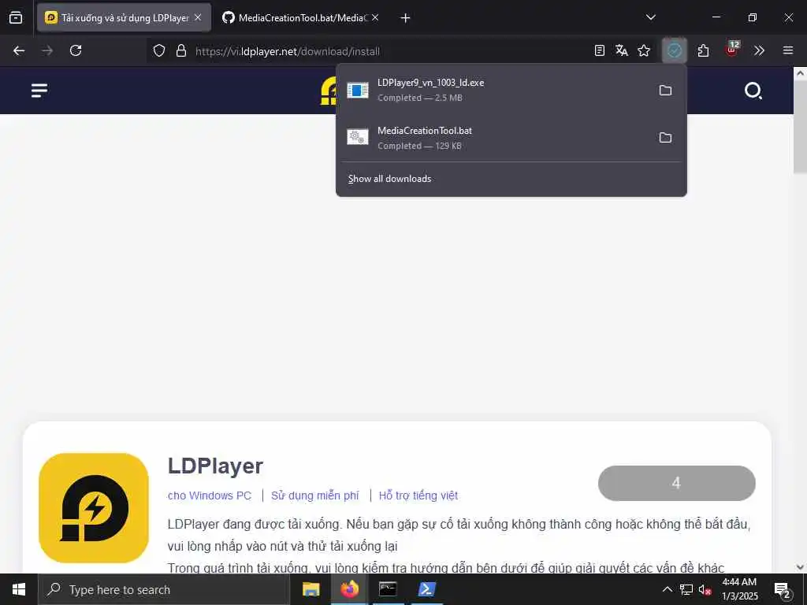Viewport: 807px width, 605px height.
Task: Open the Command Prompt taskbar icon
Action: tap(388, 589)
